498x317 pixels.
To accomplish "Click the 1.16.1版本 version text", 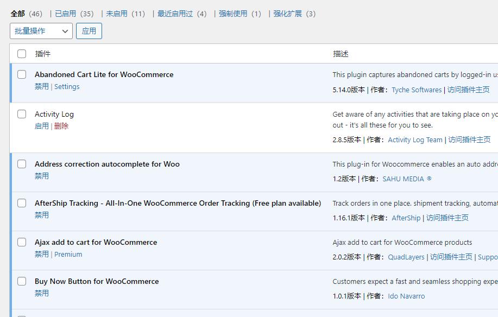I will [349, 218].
